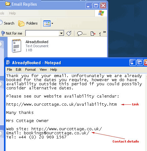Screen dimensions: 147x151
Task: Click the availability.htm URL text line
Action: [x=62, y=104]
